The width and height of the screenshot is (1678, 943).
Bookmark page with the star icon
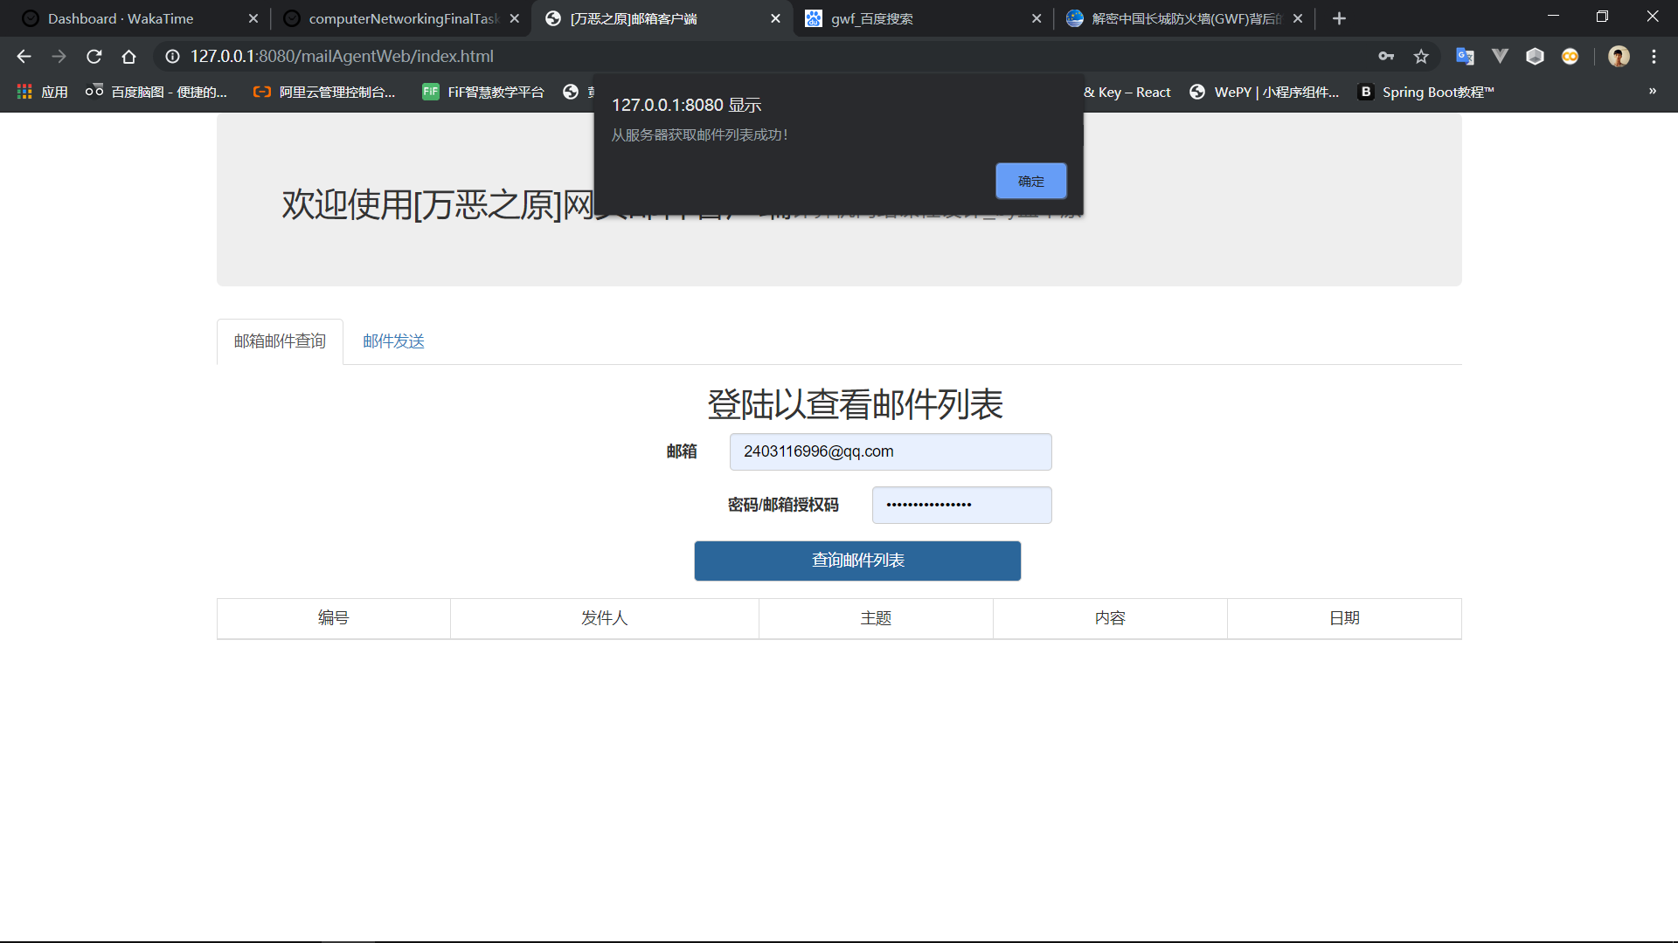click(1421, 57)
